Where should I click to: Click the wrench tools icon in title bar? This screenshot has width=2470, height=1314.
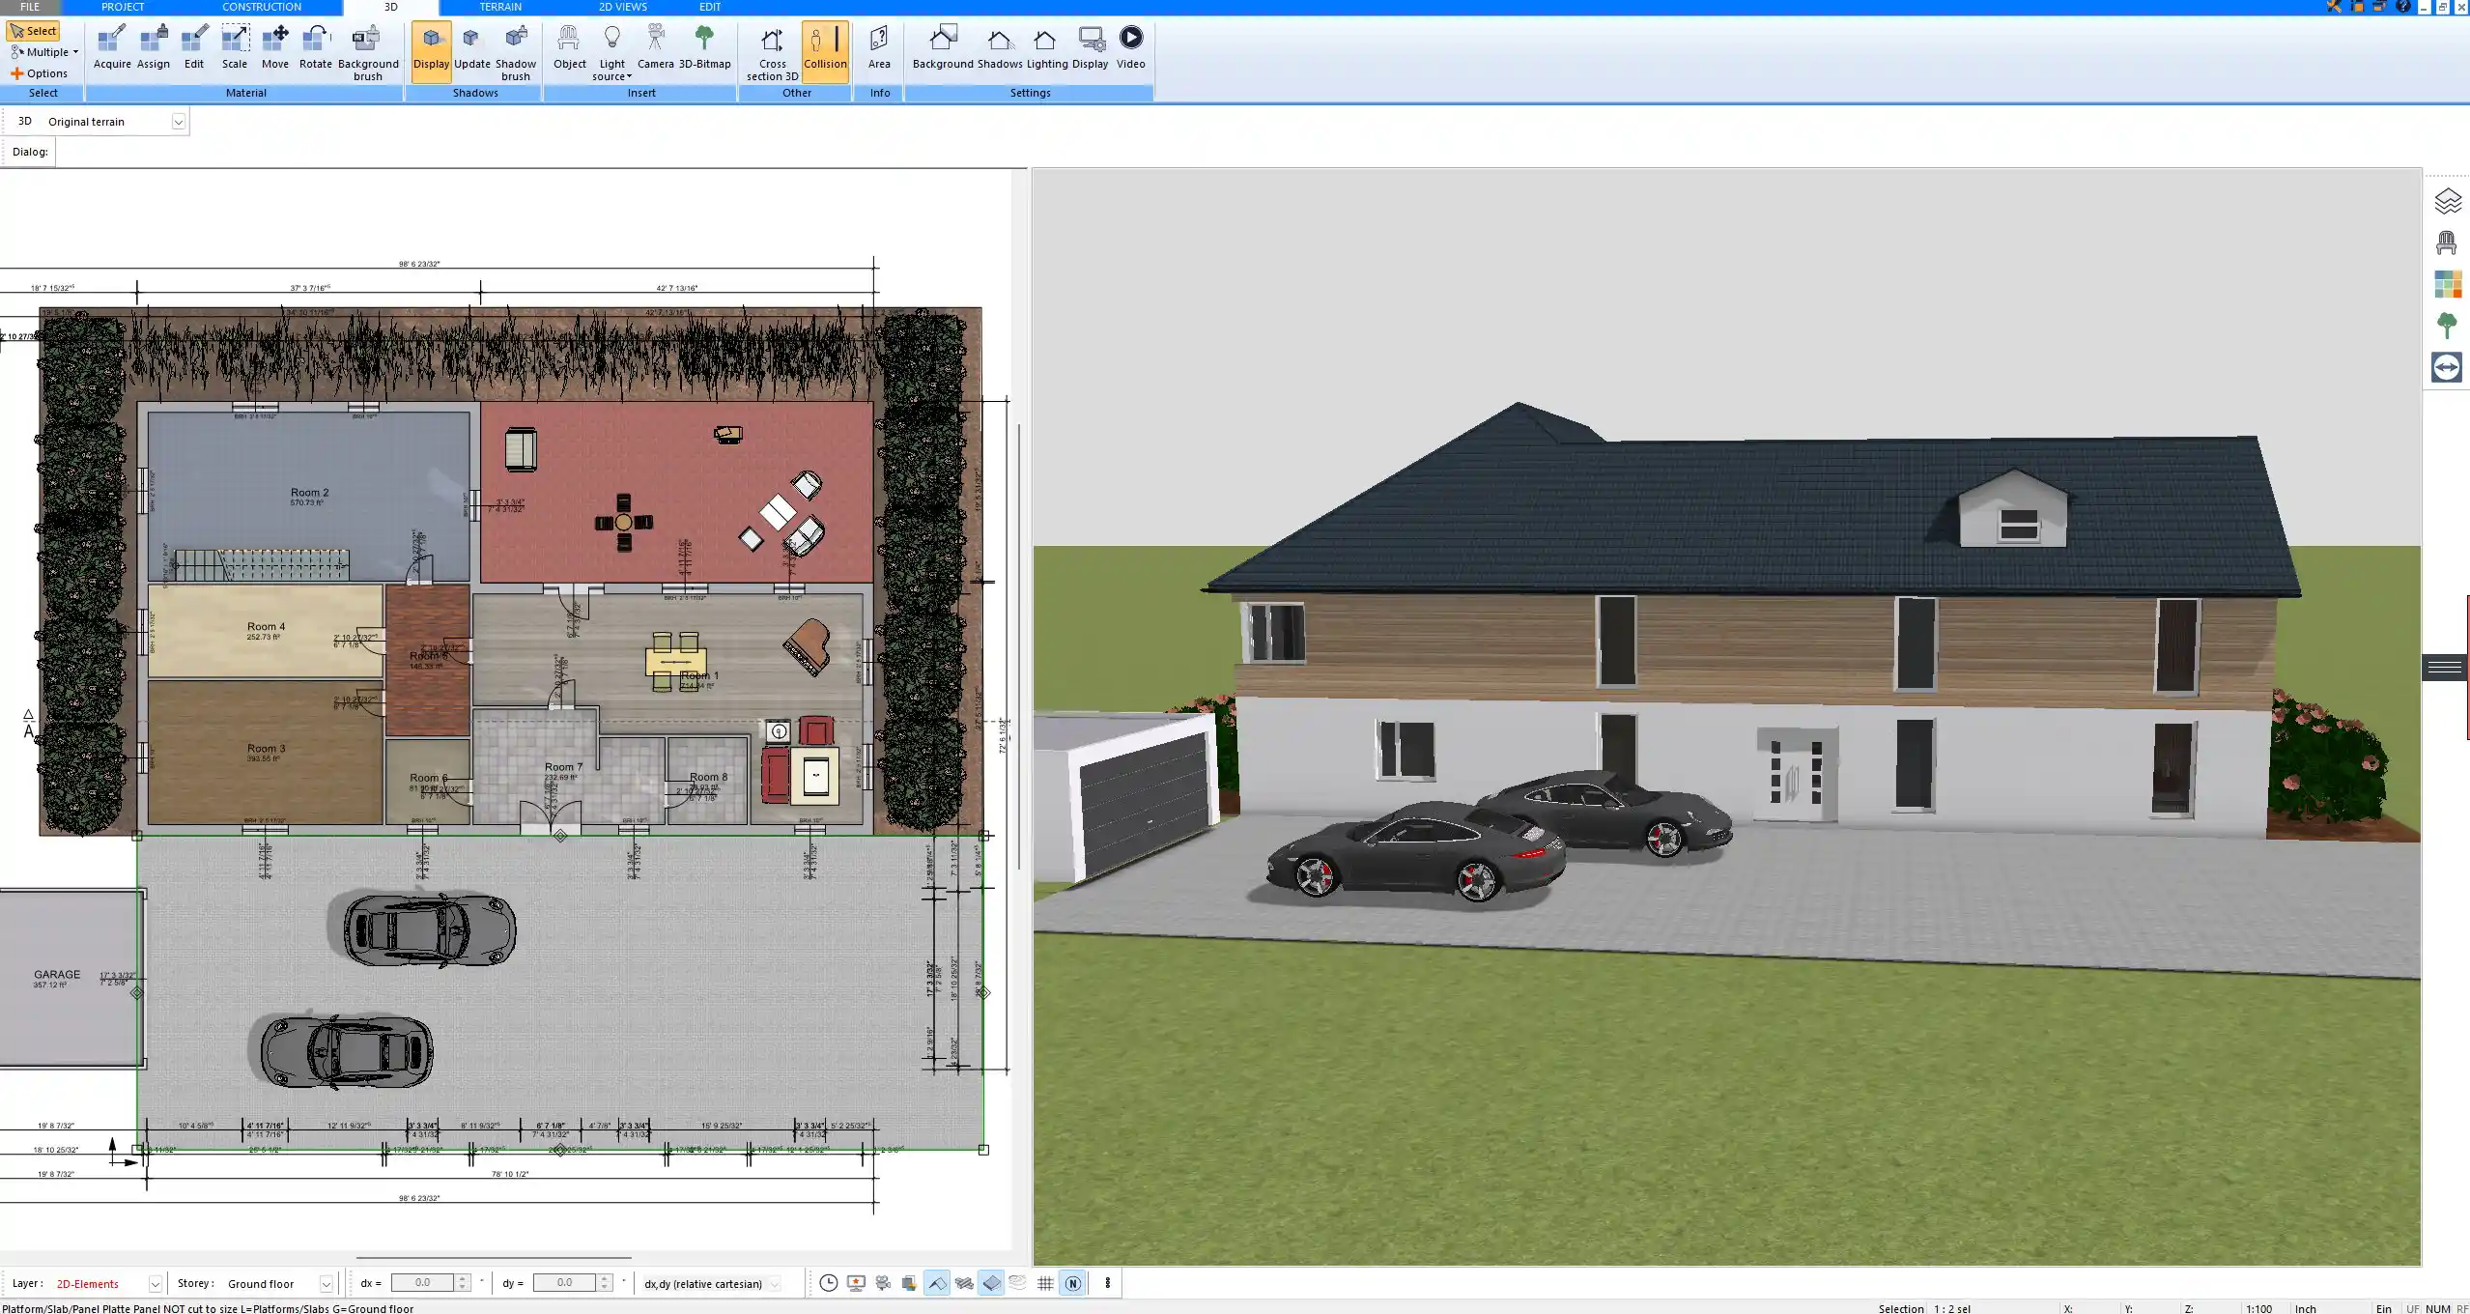2334,7
